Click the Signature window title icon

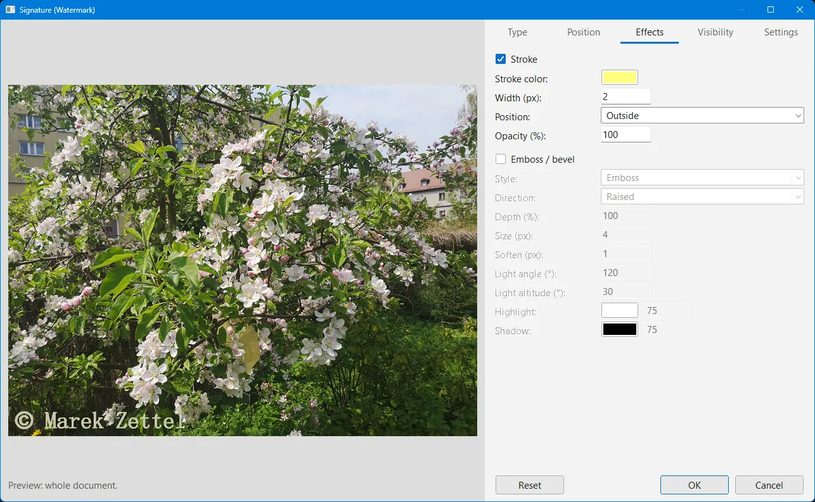[x=10, y=9]
